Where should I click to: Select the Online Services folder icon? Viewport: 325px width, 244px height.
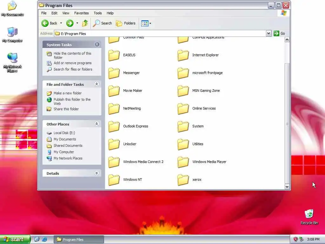pos(183,109)
